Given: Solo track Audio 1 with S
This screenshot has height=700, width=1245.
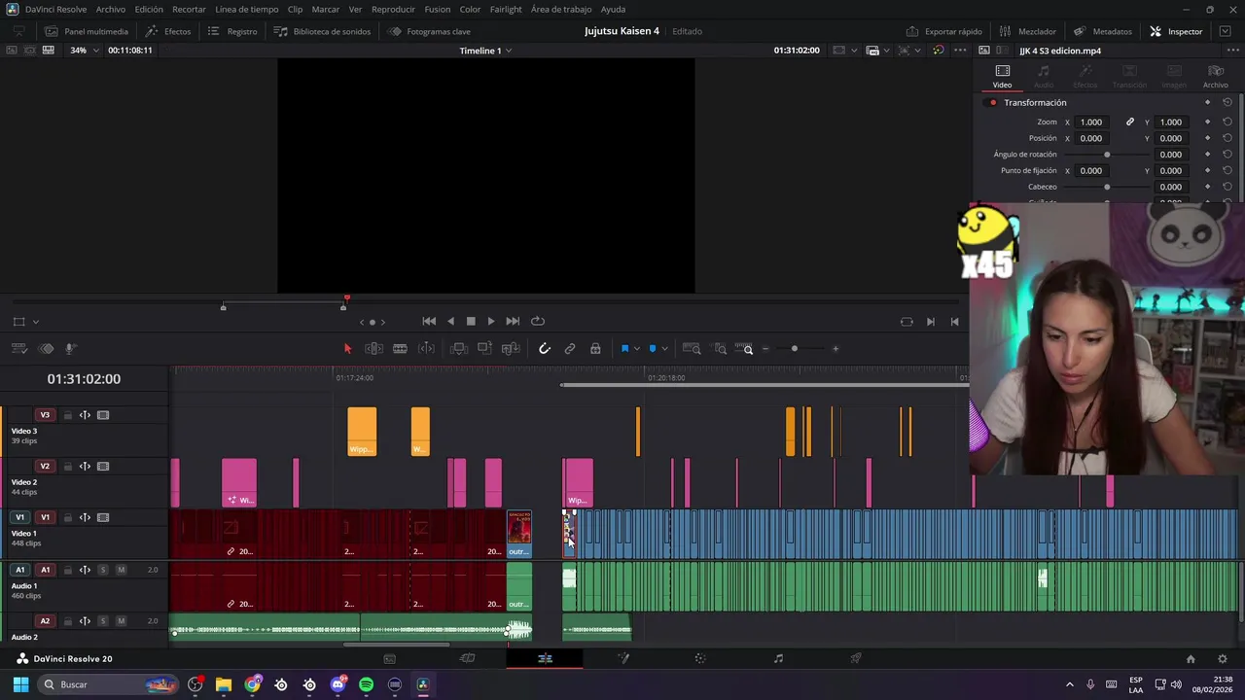Looking at the screenshot, I should click(x=102, y=570).
